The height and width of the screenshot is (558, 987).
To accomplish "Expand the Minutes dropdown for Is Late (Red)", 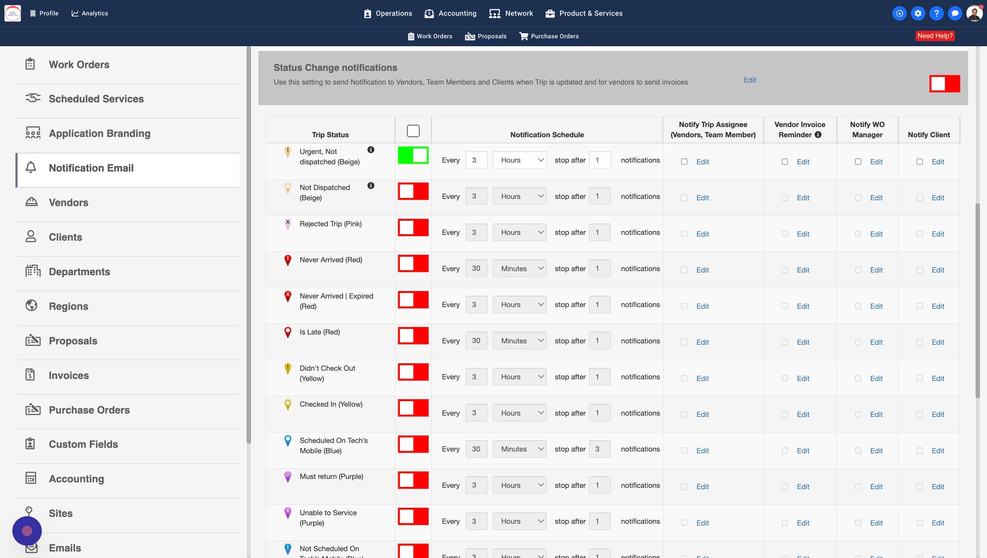I will click(x=520, y=341).
